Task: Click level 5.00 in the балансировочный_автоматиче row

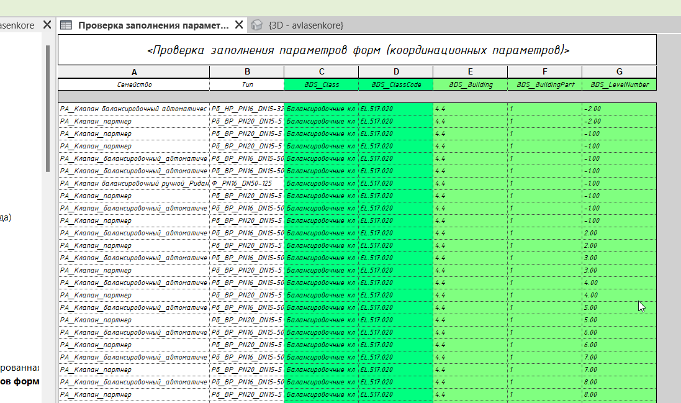Action: tap(620, 308)
